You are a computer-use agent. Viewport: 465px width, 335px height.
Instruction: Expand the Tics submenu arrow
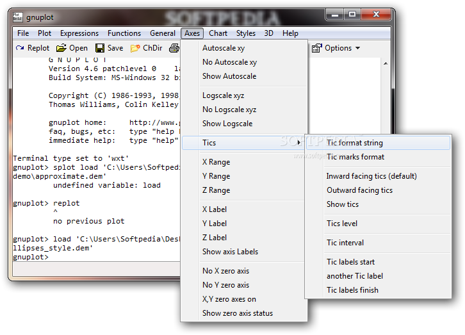pos(299,143)
